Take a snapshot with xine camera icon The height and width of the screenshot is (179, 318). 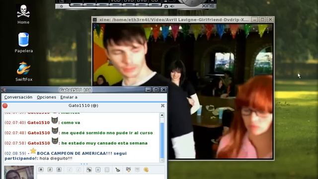166,6
